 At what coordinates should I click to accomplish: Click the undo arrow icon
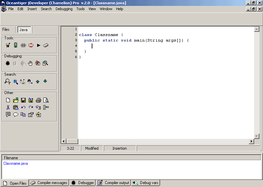coord(23,107)
